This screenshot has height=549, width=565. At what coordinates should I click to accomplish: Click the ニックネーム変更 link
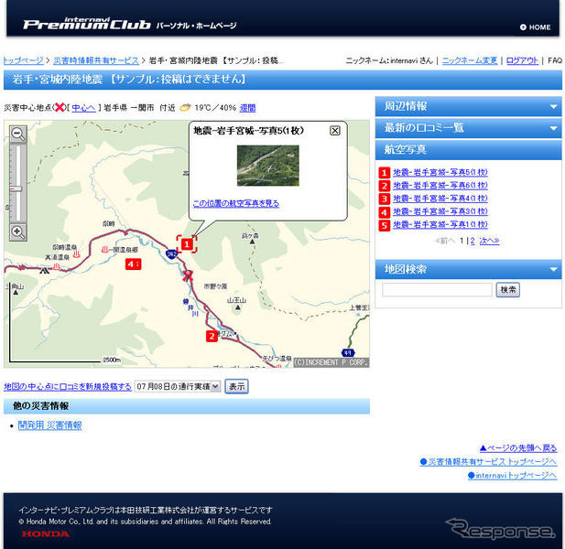pyautogui.click(x=470, y=60)
